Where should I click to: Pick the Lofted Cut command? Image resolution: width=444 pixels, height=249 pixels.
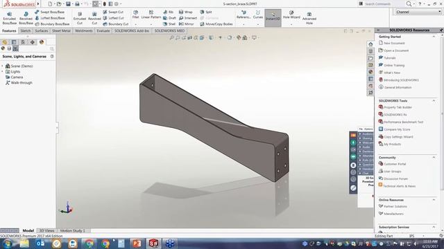pos(113,18)
